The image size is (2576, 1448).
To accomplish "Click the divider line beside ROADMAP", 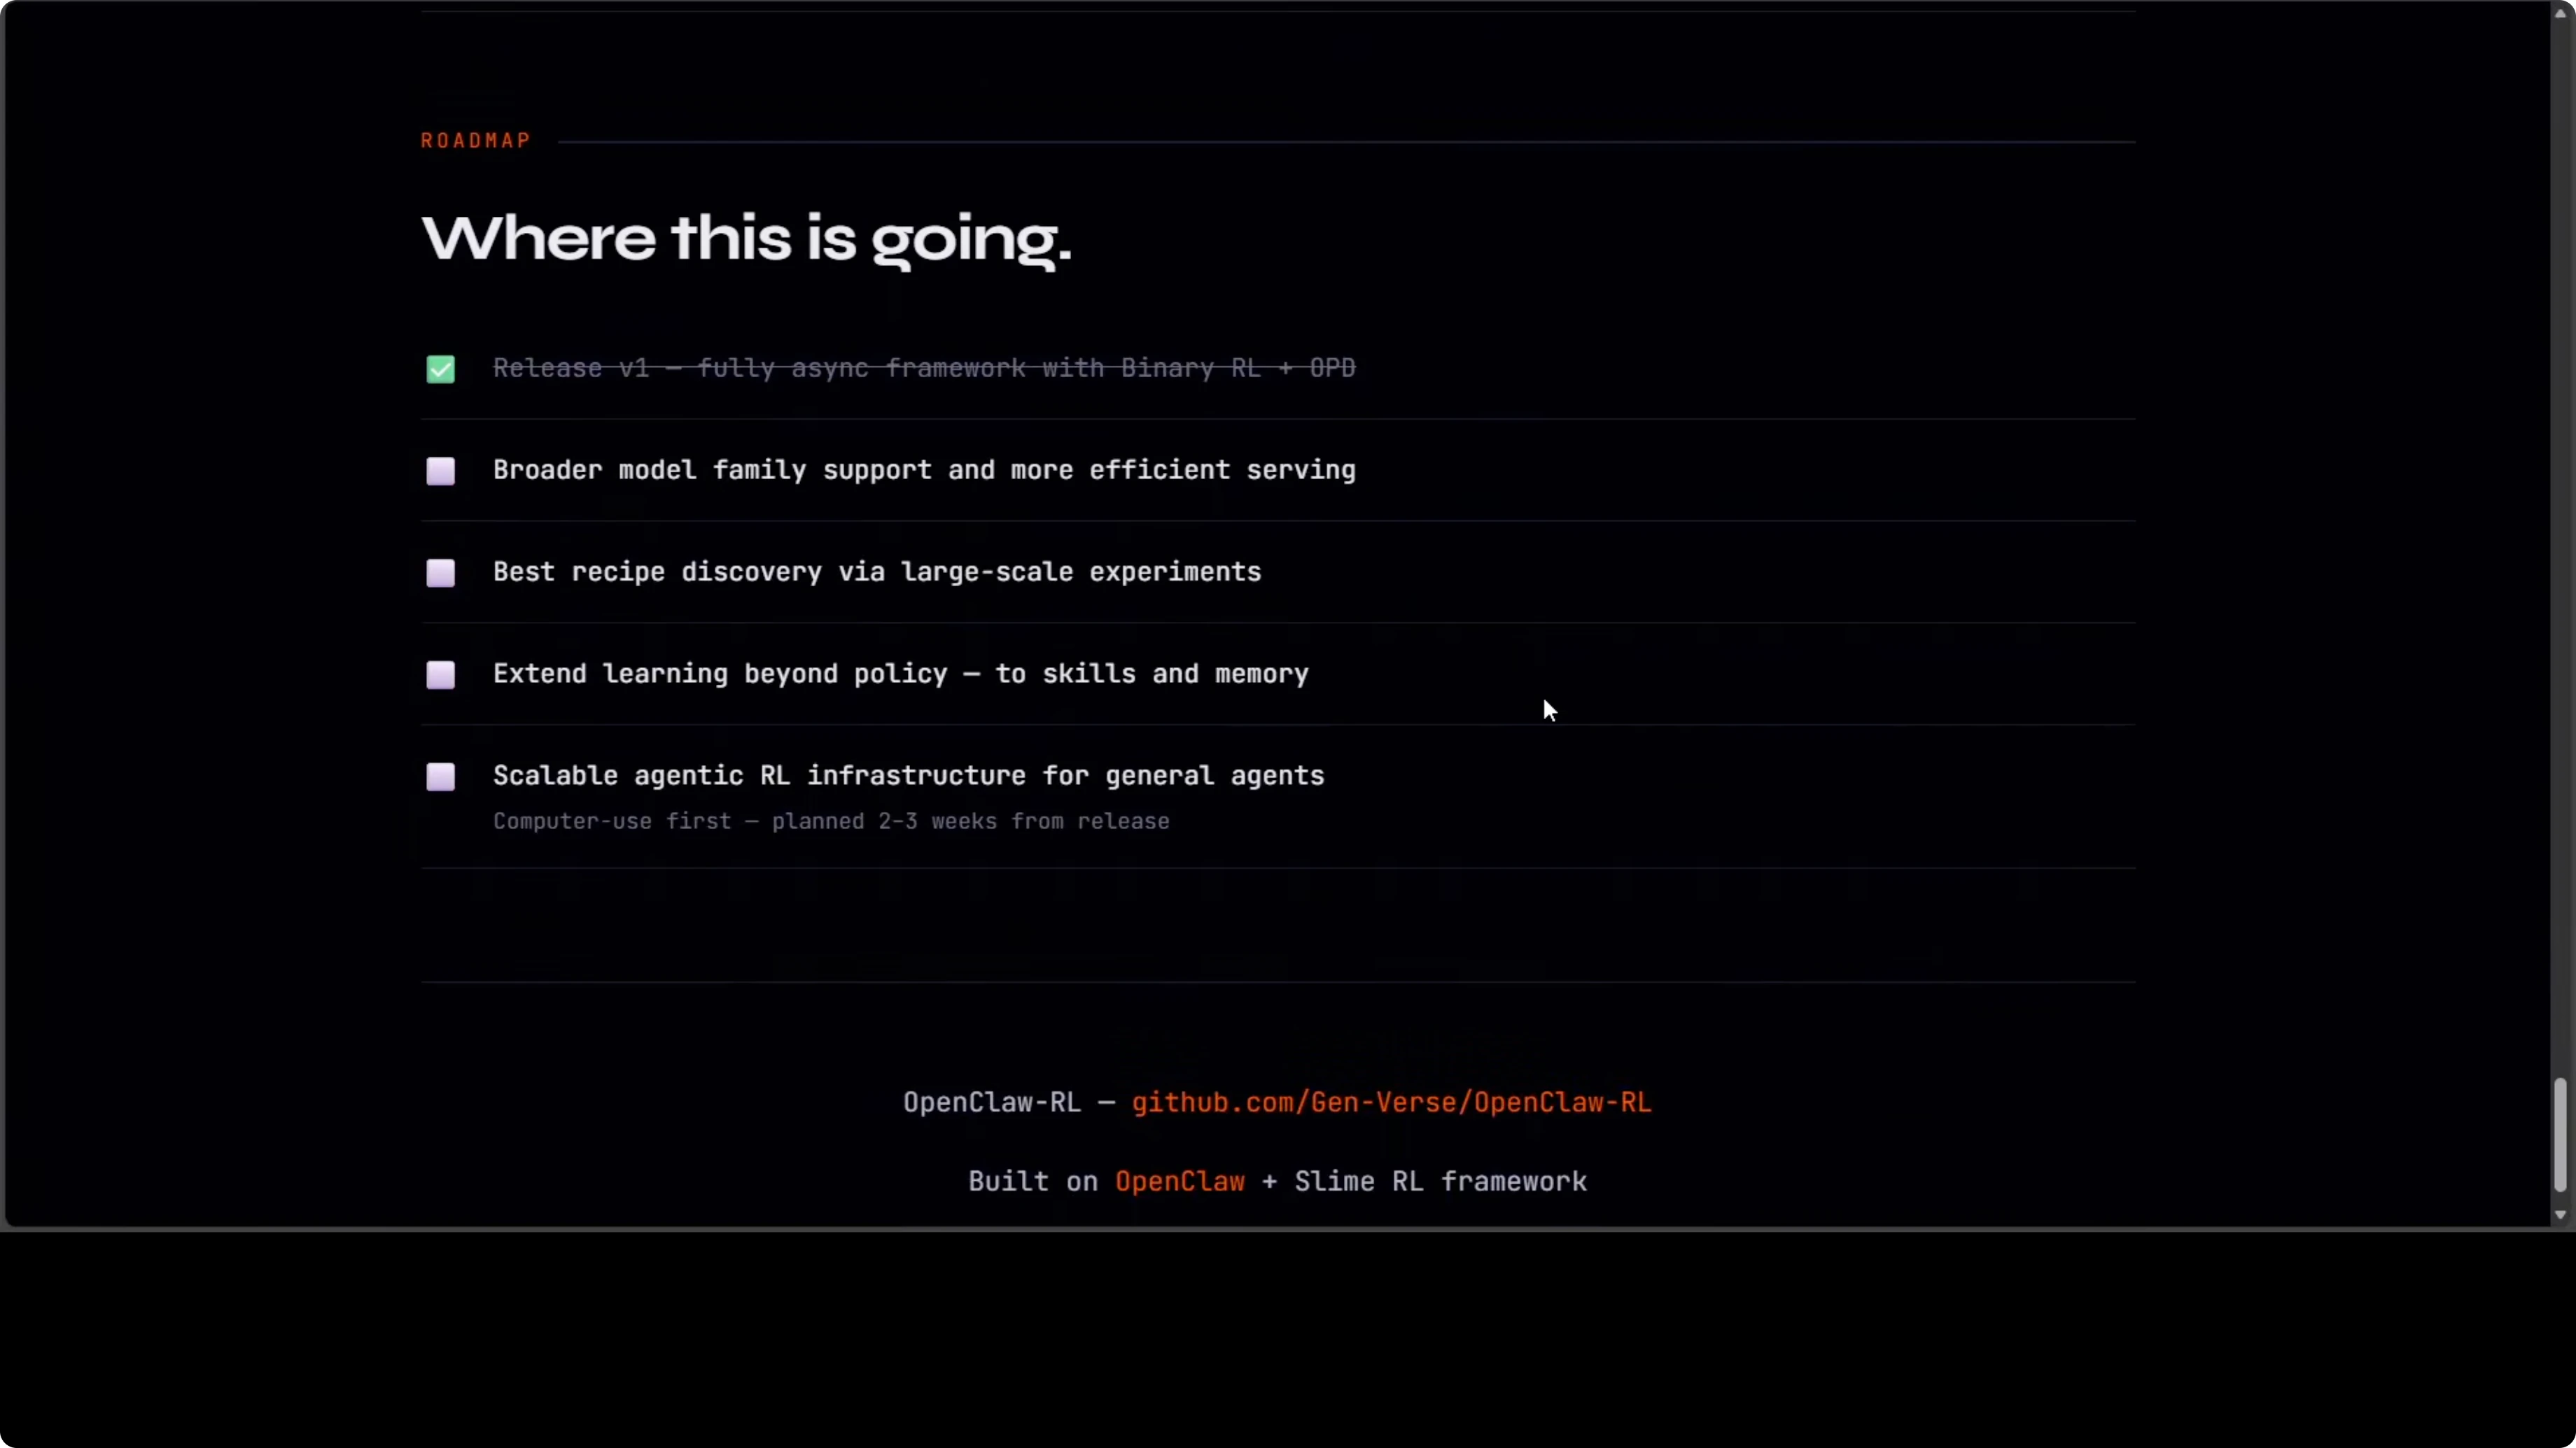I will 1350,140.
